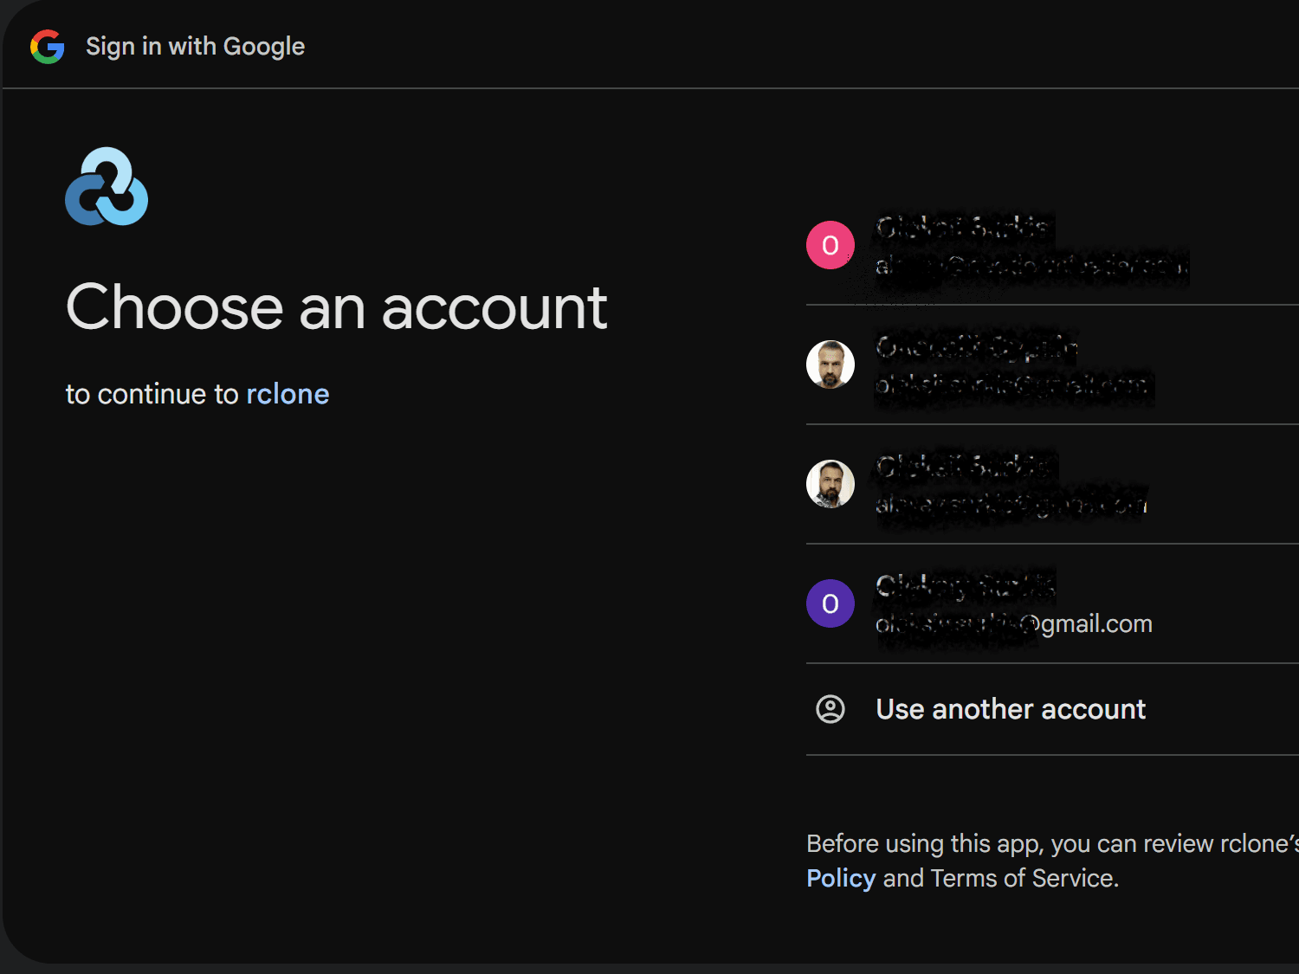This screenshot has width=1299, height=974.
Task: Open the Policy link
Action: pos(841,878)
